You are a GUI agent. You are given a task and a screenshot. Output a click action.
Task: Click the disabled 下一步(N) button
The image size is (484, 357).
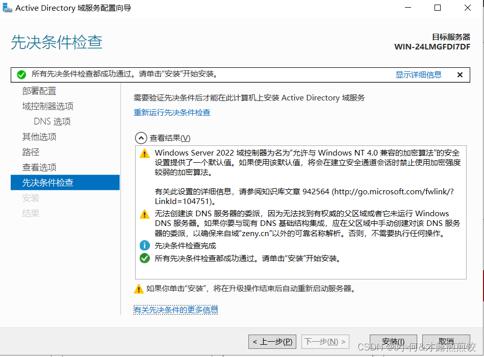pyautogui.click(x=325, y=342)
